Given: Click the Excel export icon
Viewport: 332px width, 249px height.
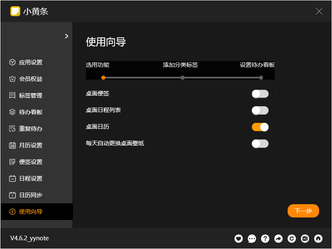Looking at the screenshot, I should [305, 239].
